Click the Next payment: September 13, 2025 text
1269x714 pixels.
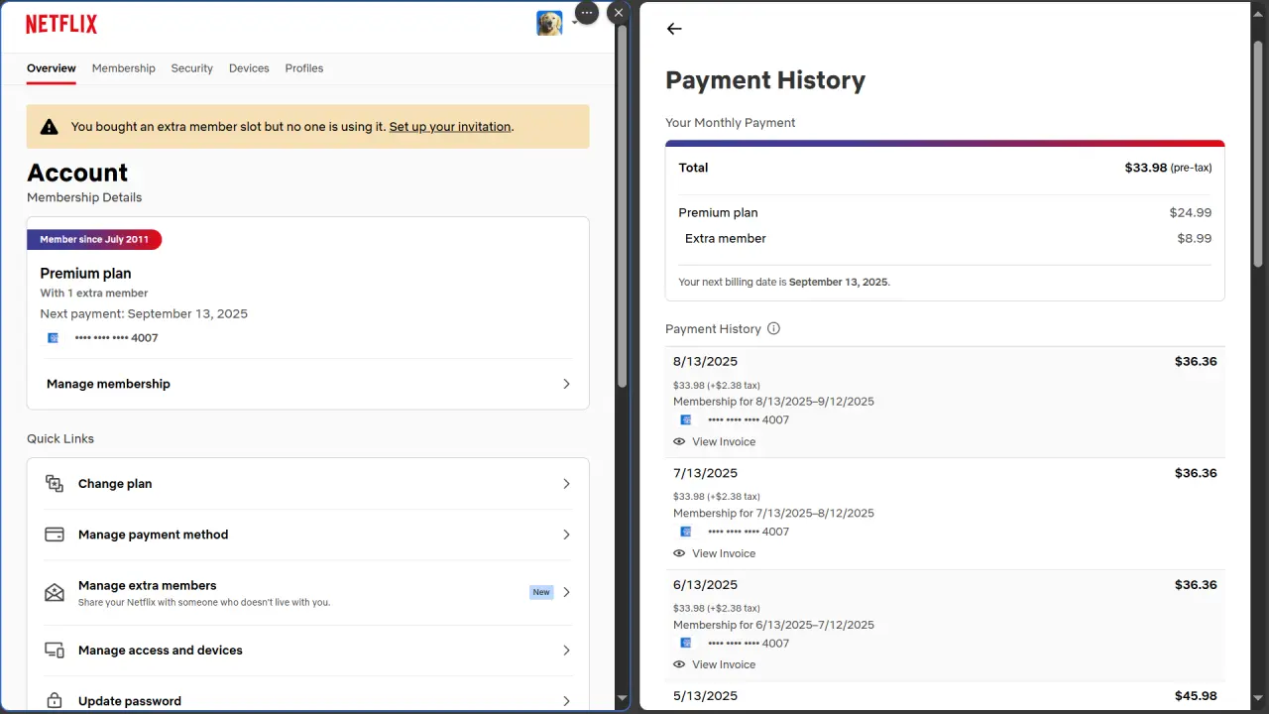(144, 313)
